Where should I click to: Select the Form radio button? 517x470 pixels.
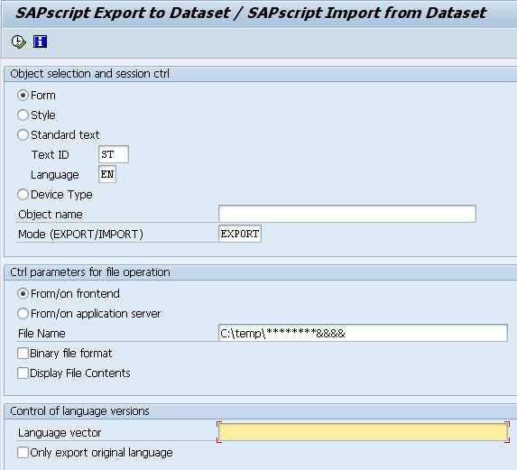click(x=23, y=96)
